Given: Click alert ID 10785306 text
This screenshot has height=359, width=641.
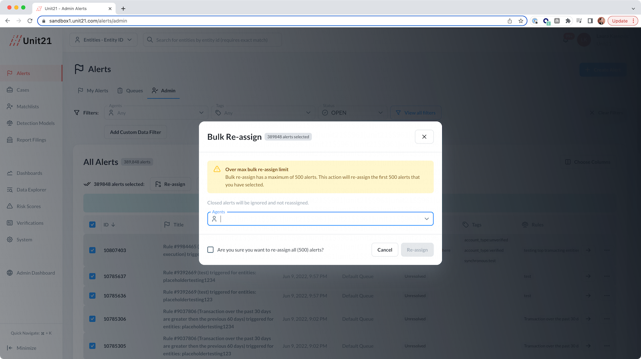Looking at the screenshot, I should pyautogui.click(x=115, y=319).
